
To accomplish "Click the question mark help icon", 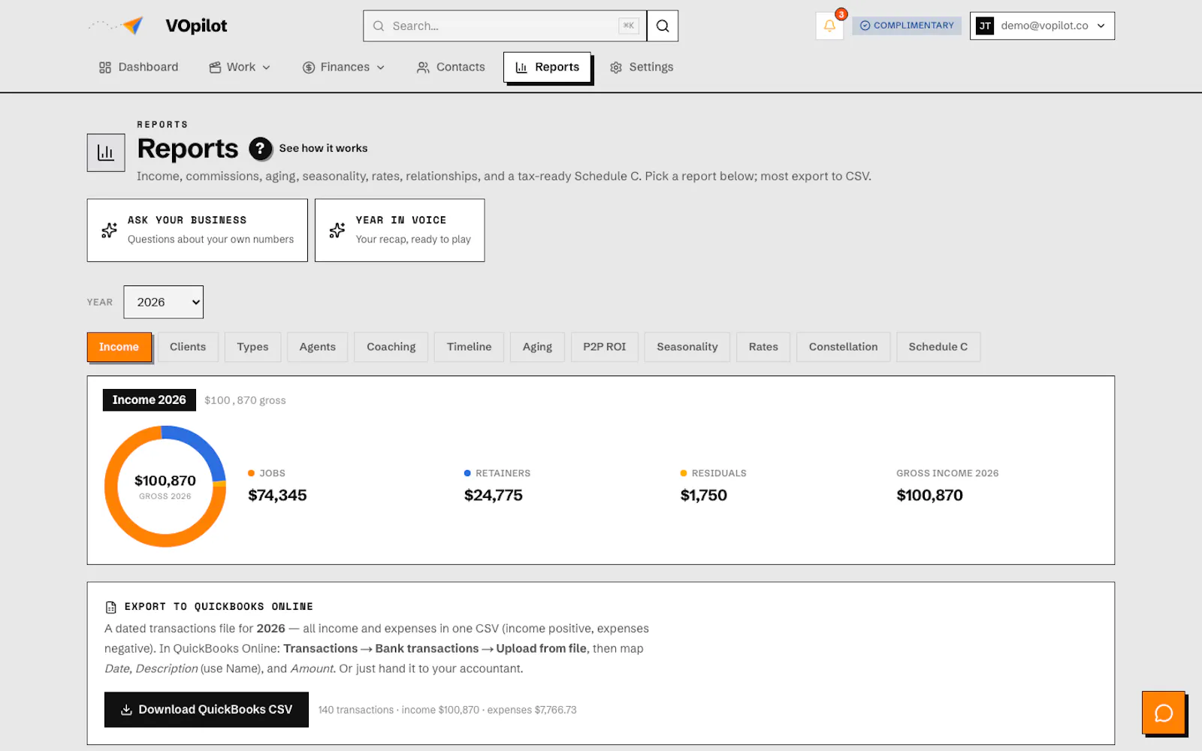I will [261, 149].
